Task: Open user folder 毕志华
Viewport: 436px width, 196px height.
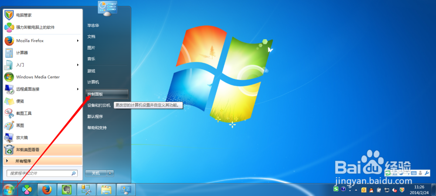Action: tap(93, 25)
